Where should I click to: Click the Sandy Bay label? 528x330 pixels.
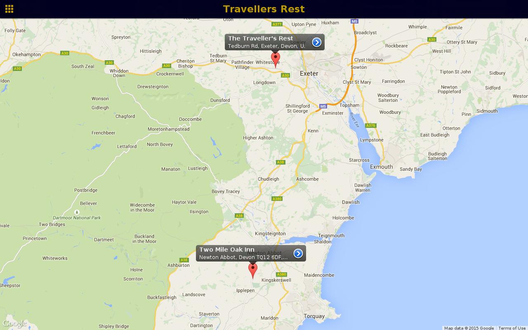[x=410, y=169]
